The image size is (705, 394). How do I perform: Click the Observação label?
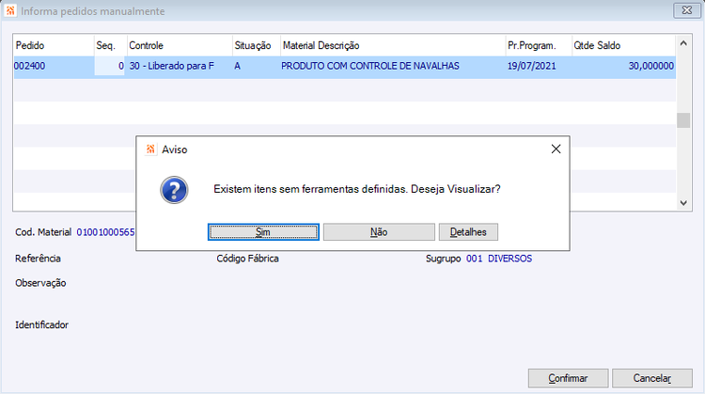click(40, 283)
